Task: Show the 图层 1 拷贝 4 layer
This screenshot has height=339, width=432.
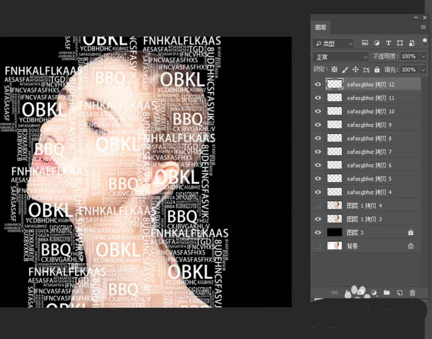Action: (x=318, y=205)
